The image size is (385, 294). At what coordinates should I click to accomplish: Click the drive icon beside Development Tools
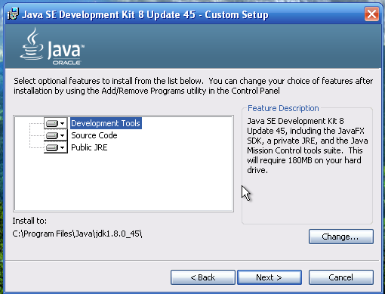[x=52, y=123]
